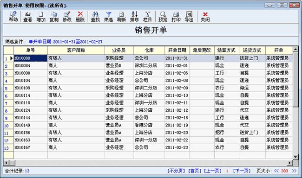Open the 帮助 help tool

tap(13, 17)
